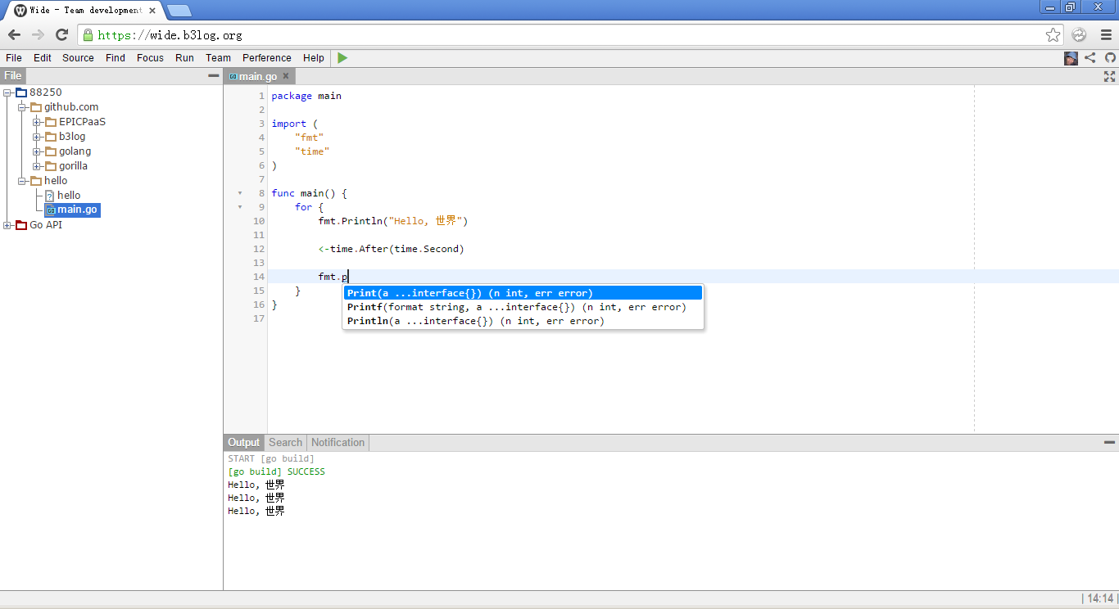Switch to the Notification tab
This screenshot has height=609, width=1119.
338,442
